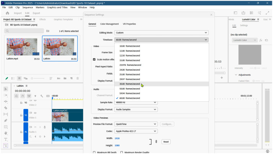Click the fullscreen video expand icon
Screen dimensions: 273x154
pyautogui.click(x=267, y=13)
